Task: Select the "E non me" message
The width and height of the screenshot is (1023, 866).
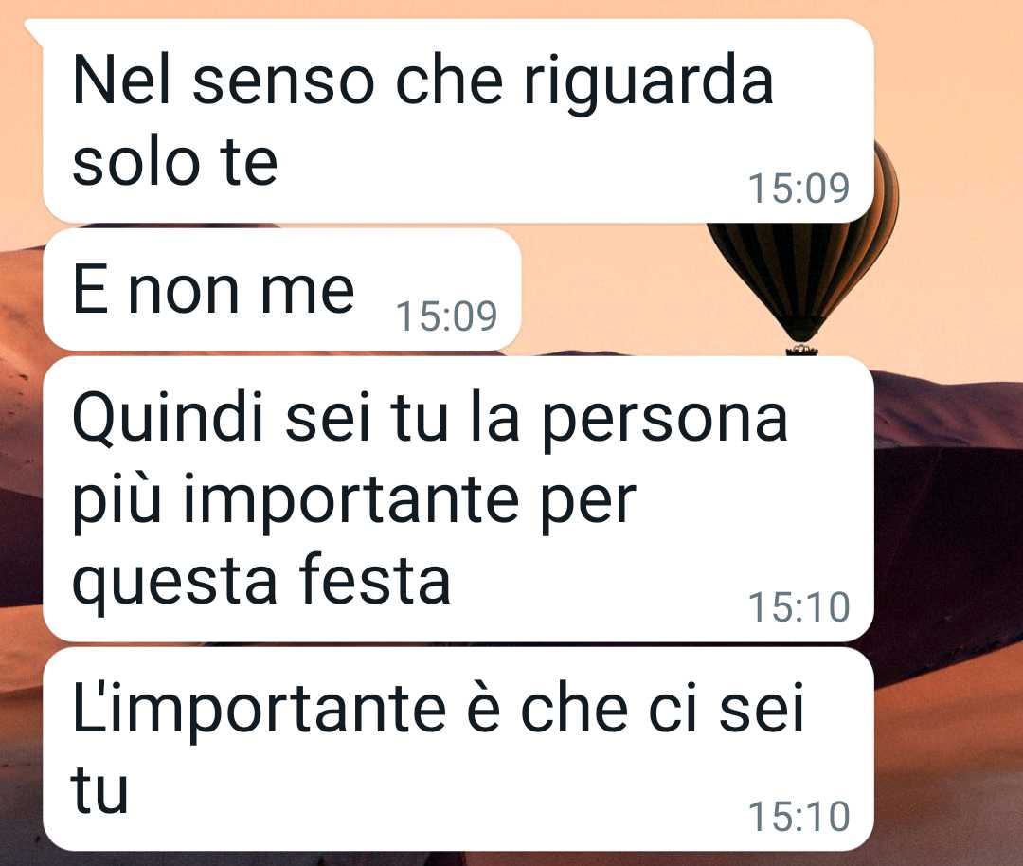Action: [x=282, y=289]
